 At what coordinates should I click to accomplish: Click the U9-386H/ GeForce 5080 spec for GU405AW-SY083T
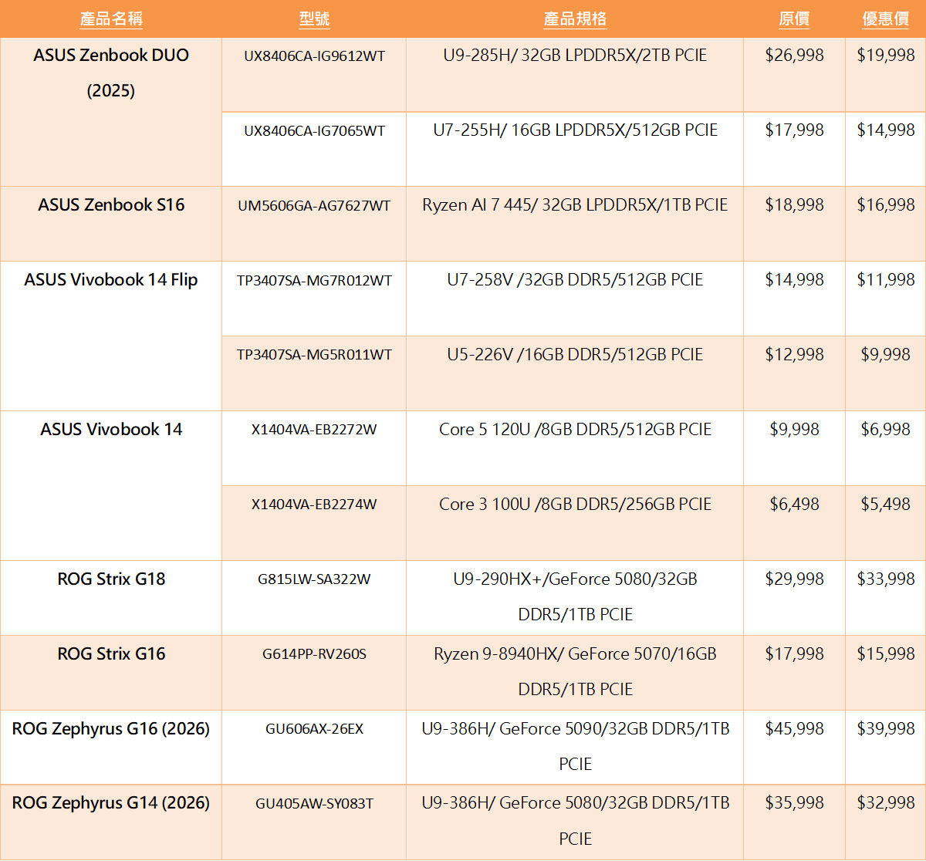[x=575, y=821]
